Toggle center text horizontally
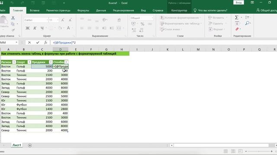The width and height of the screenshot is (277, 155). point(90,28)
